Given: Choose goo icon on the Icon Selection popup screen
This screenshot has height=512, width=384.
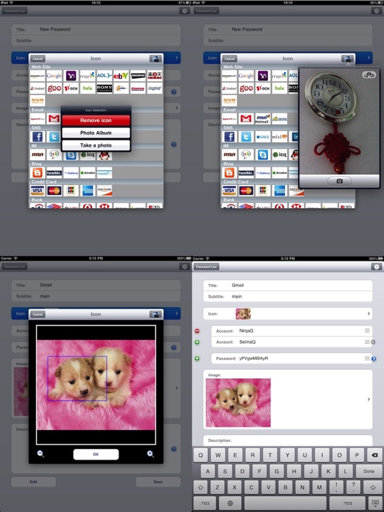Looking at the screenshot, I should coord(54,89).
